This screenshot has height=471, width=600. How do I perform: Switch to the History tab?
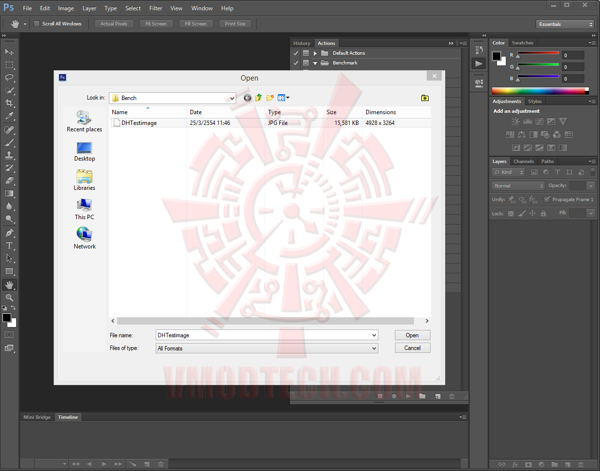click(302, 43)
